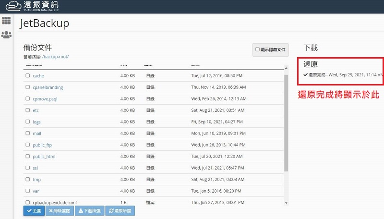Screen dimensions: 384x219
Task: Click the date Tue, Jul 12, 2016, 08:50 PM
Action: tap(217, 76)
